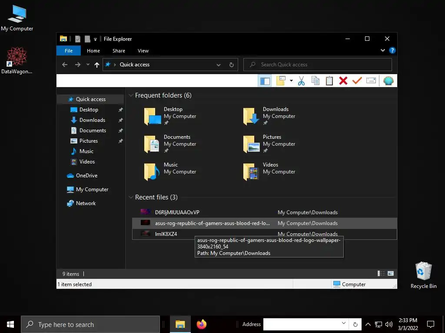This screenshot has width=445, height=333.
Task: Open the address bar history dropdown
Action: [x=219, y=65]
